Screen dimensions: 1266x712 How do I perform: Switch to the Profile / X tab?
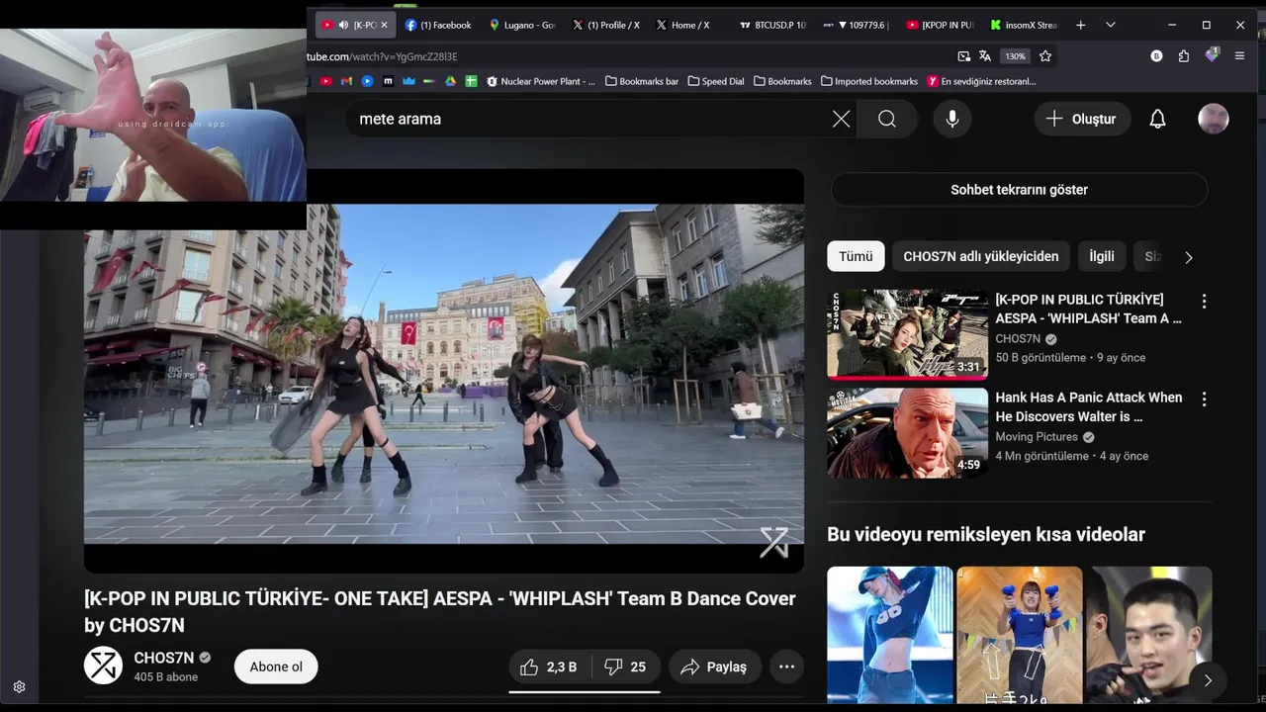point(606,25)
